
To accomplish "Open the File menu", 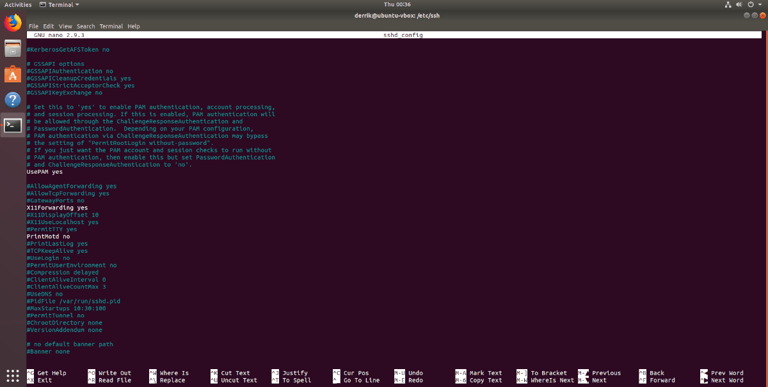I will click(33, 26).
